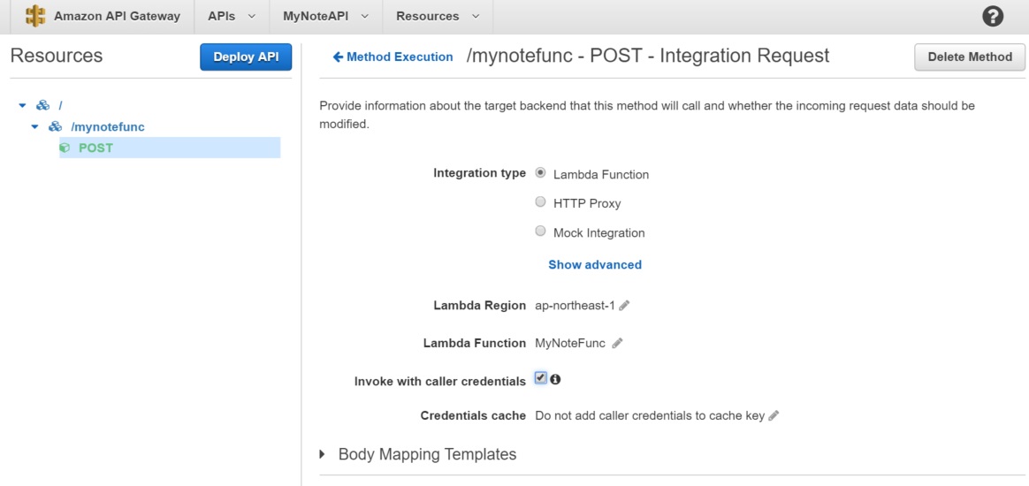Click the Integration type label
This screenshot has width=1029, height=486.
(x=480, y=173)
